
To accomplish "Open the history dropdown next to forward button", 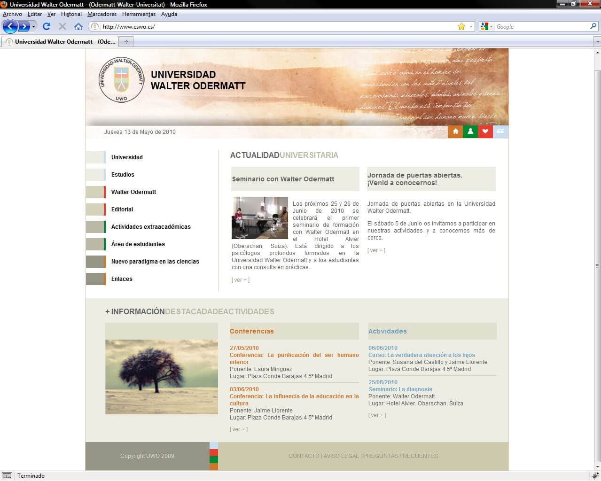I will 33,27.
